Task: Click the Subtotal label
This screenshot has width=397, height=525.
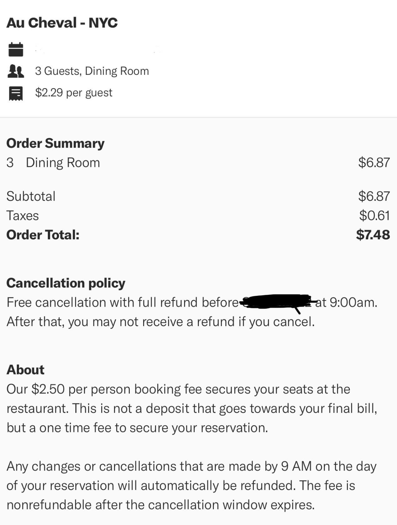Action: click(31, 196)
